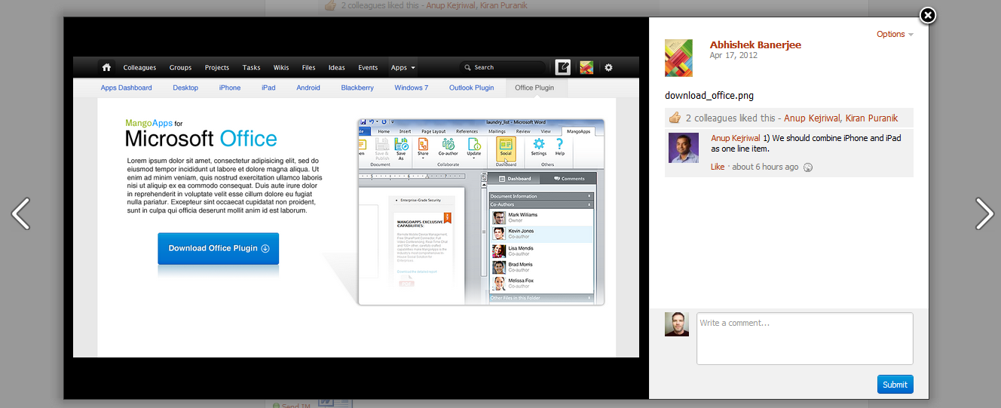Switch to the Windows 7 tab

pyautogui.click(x=412, y=87)
